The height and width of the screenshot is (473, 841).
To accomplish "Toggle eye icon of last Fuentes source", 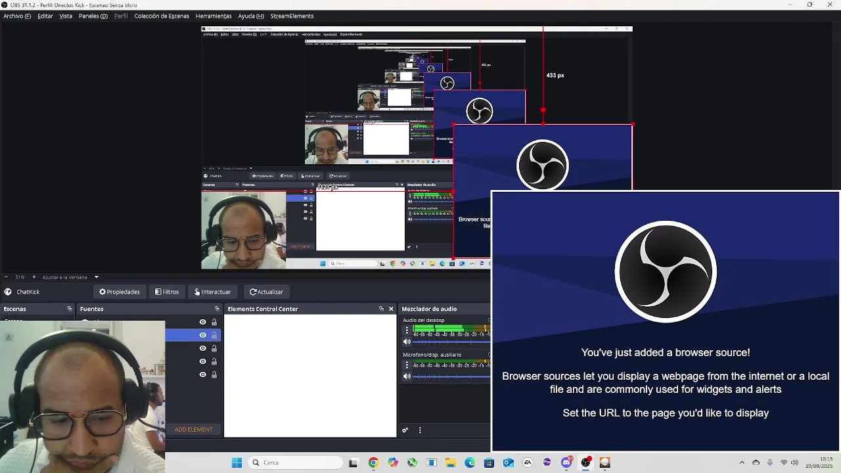I will point(203,374).
